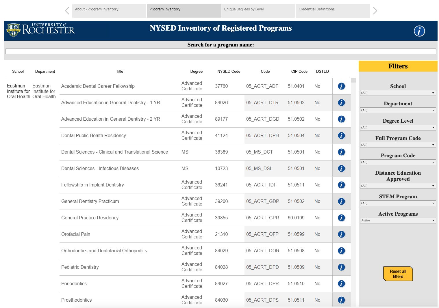View info for Dental Sciences - Infectious Diseases
This screenshot has height=308, width=439.
[x=341, y=168]
